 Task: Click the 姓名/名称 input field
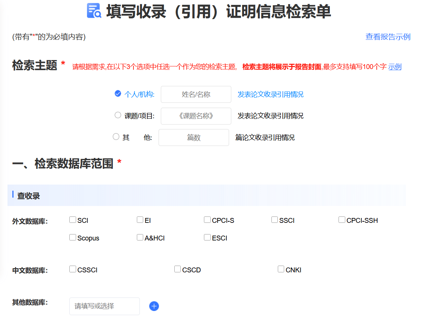196,94
